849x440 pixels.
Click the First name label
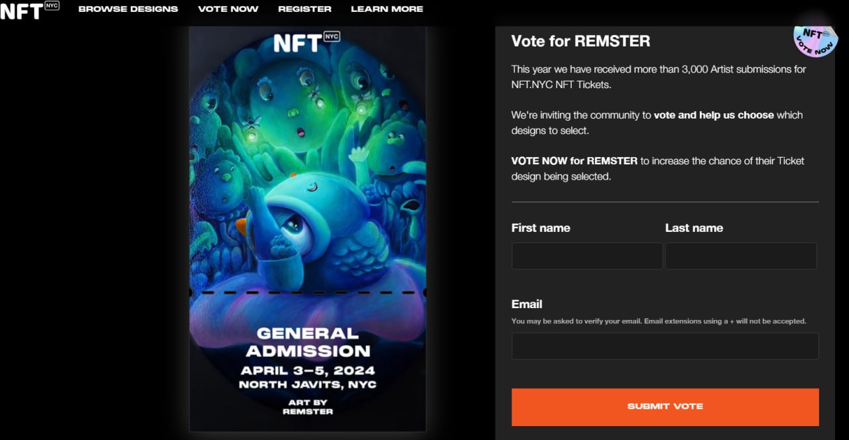[x=541, y=228]
